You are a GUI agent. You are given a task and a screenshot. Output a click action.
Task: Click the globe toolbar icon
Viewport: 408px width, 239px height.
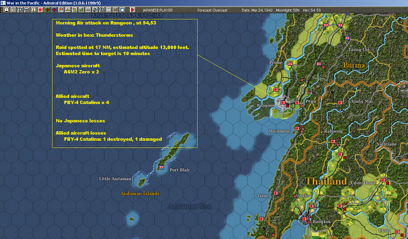coord(95,10)
